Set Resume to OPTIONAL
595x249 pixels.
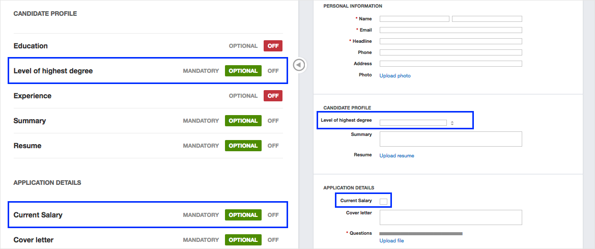click(243, 146)
